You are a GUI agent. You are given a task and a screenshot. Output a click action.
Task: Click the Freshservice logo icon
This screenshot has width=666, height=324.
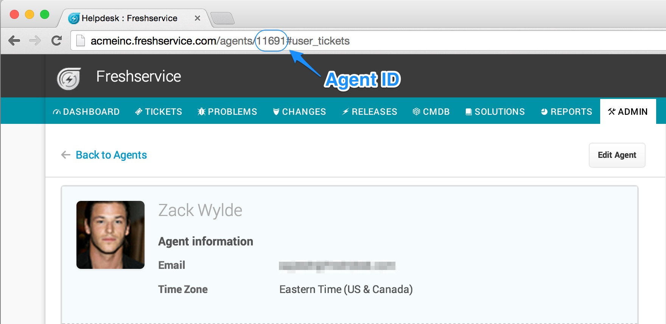pyautogui.click(x=69, y=79)
